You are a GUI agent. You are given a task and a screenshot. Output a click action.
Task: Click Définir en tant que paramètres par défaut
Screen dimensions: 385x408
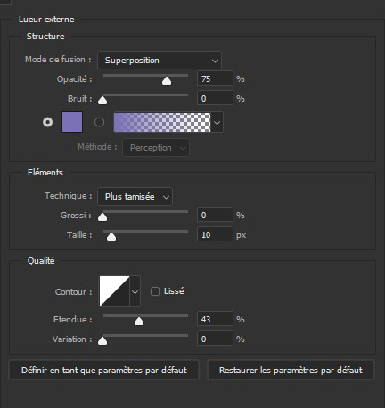(104, 370)
